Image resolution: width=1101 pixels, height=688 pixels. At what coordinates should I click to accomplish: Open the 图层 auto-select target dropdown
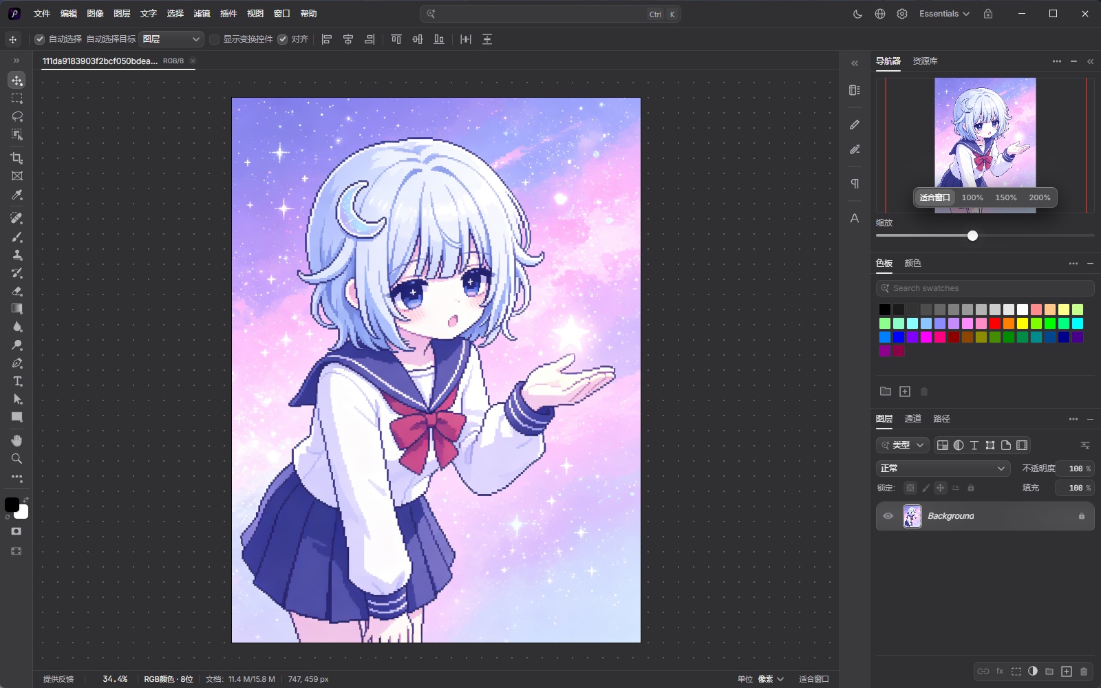tap(171, 39)
